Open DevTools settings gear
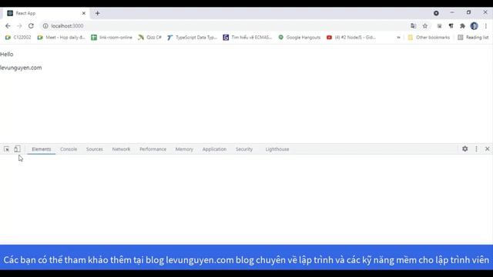Image resolution: width=493 pixels, height=277 pixels. pos(465,149)
